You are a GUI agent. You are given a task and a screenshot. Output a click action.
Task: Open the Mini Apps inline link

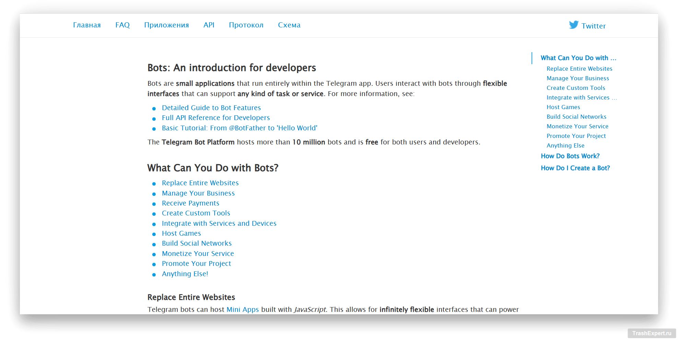point(242,309)
